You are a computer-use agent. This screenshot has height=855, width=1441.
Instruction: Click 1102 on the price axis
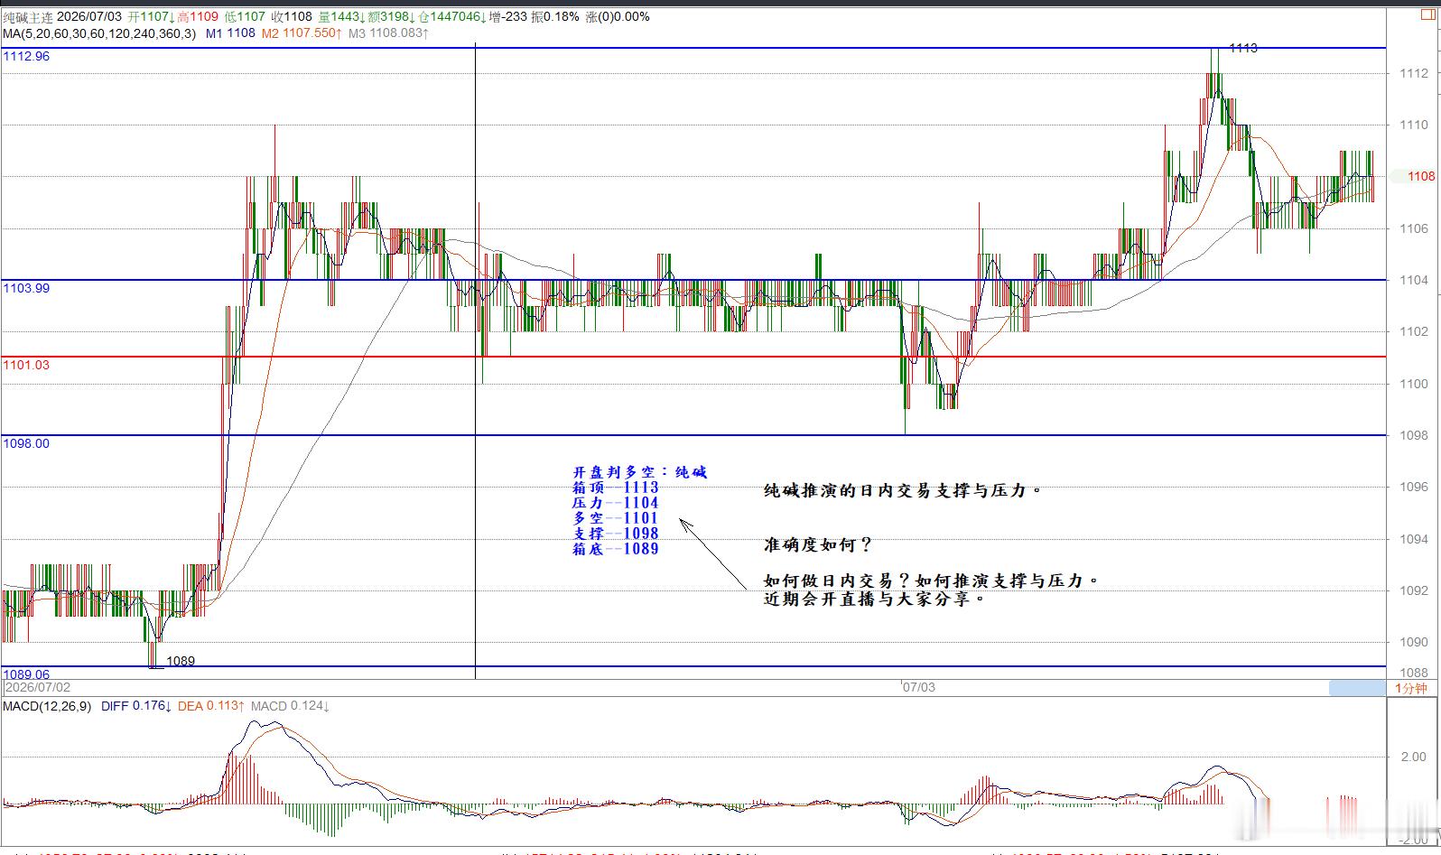coord(1414,331)
